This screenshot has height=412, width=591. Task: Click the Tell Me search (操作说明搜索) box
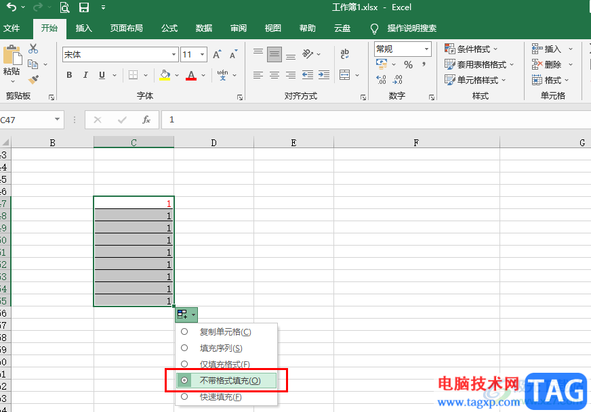(x=411, y=28)
